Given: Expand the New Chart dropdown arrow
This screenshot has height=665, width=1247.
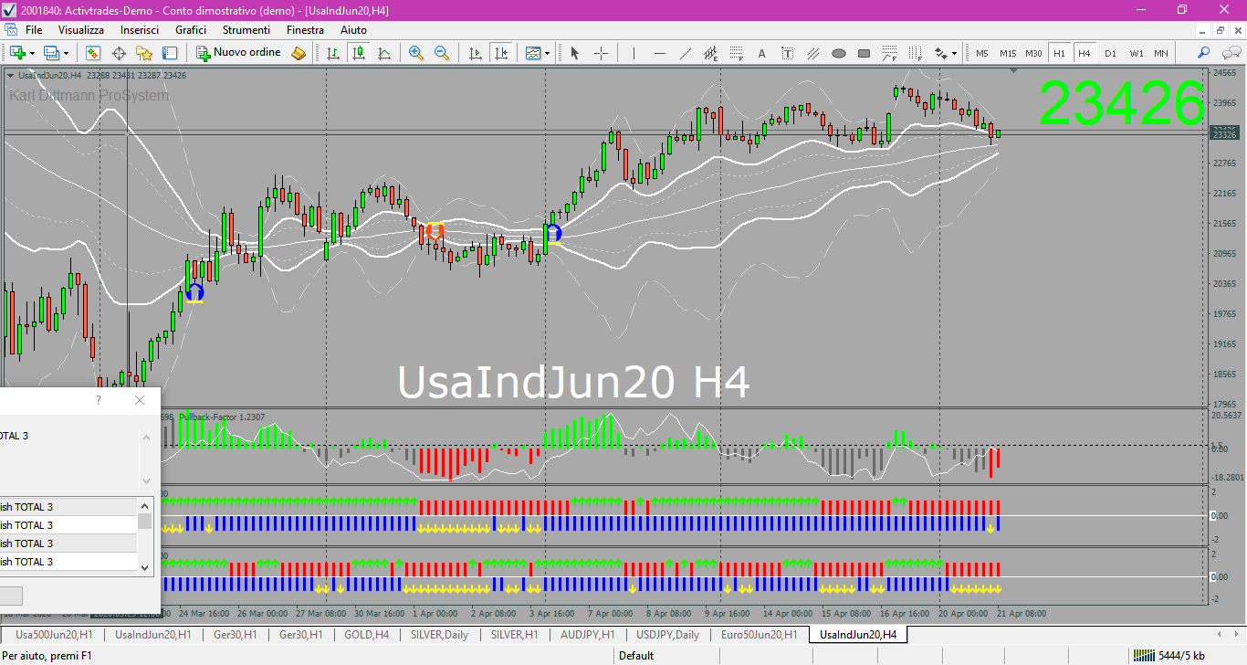Looking at the screenshot, I should tap(32, 53).
